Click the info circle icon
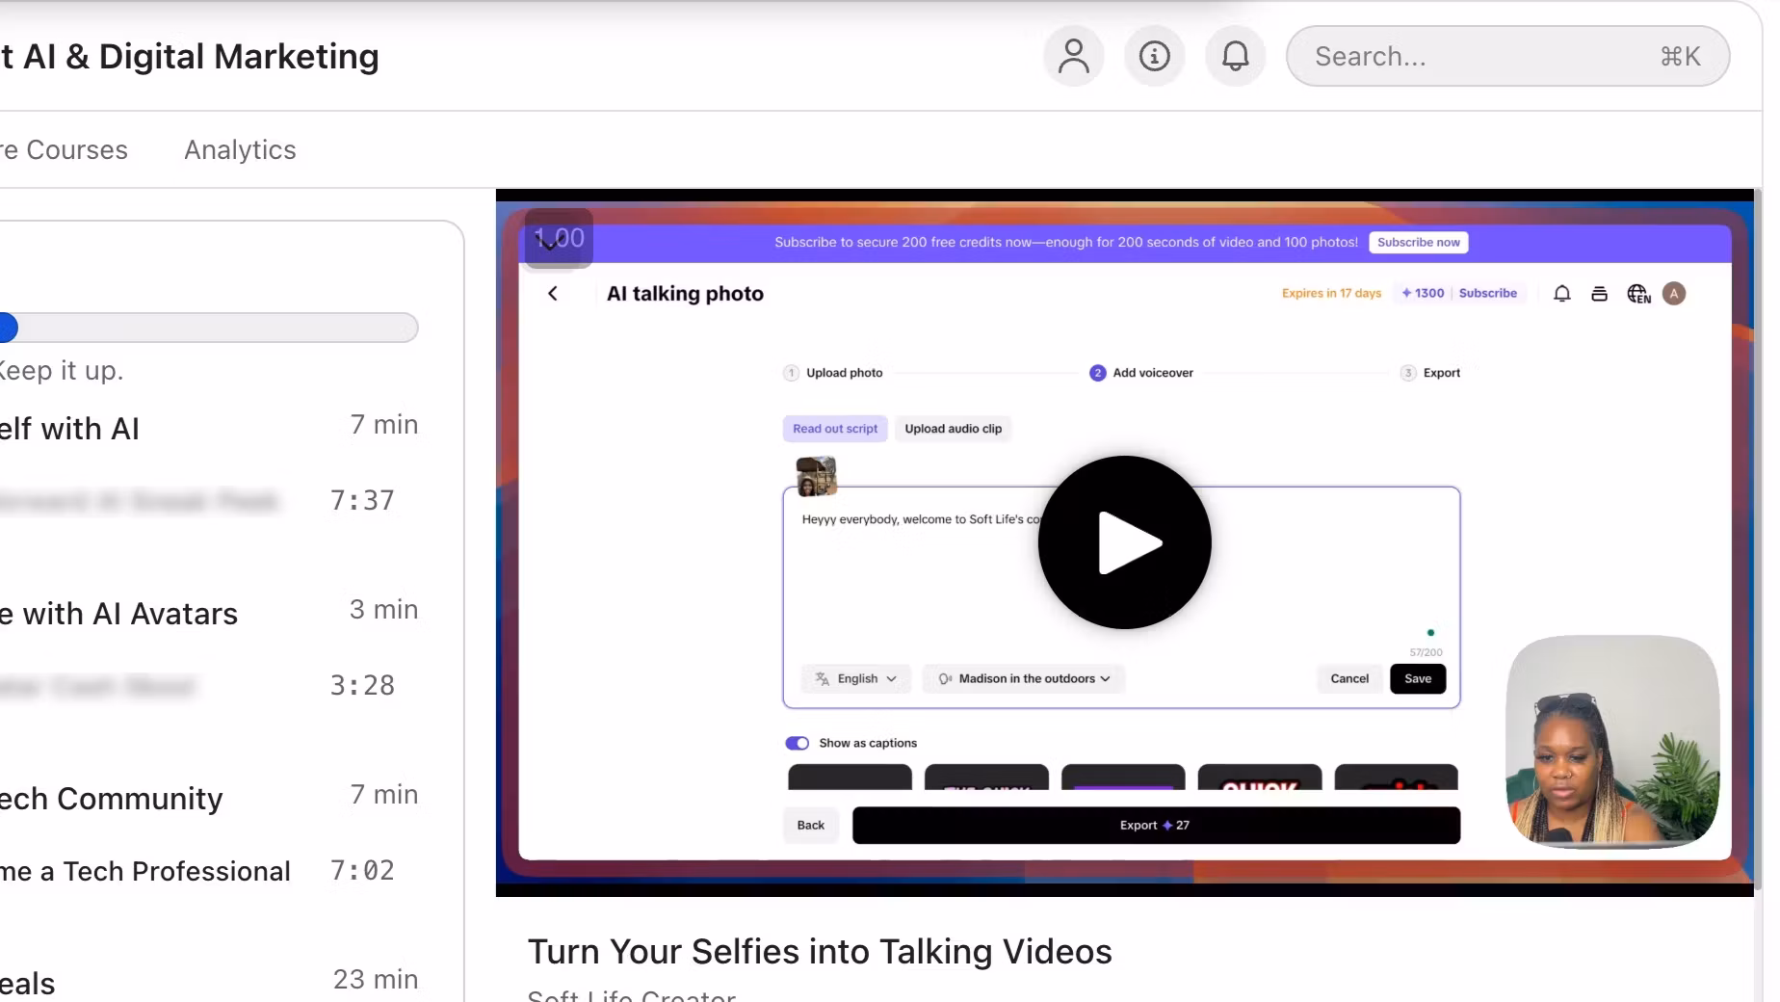This screenshot has height=1002, width=1780. pyautogui.click(x=1154, y=57)
